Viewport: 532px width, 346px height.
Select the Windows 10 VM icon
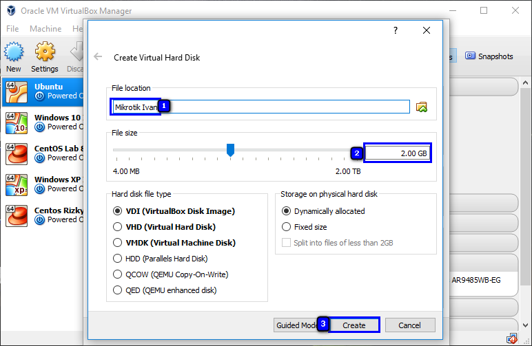pyautogui.click(x=17, y=122)
